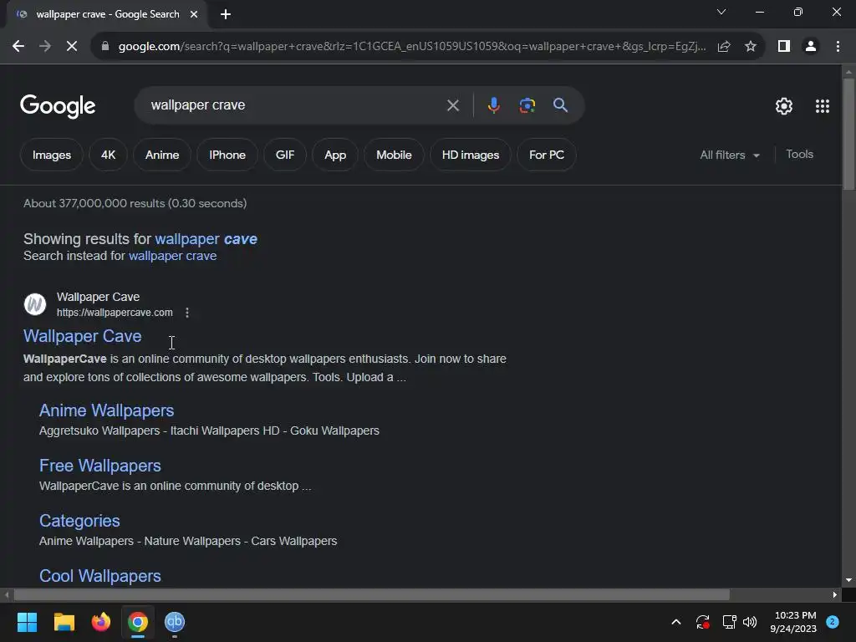Apply the For PC filter chip
Screen dimensions: 856x642
(547, 155)
